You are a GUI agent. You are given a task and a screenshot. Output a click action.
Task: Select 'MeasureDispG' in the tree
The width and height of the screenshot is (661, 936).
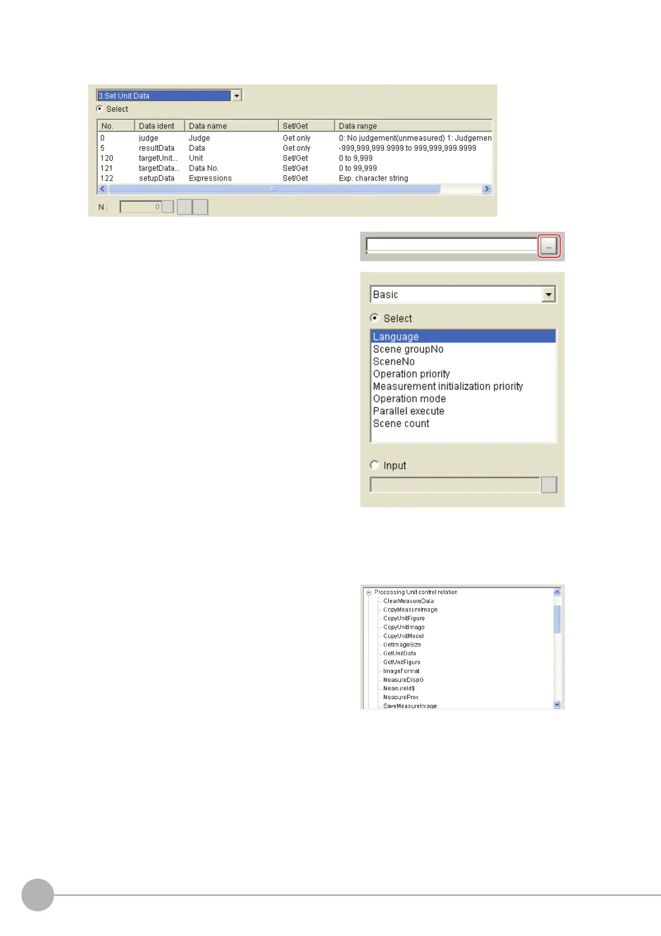pyautogui.click(x=403, y=680)
